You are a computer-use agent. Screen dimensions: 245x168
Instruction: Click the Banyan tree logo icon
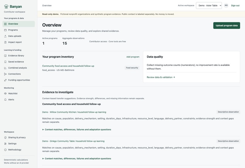[x=6, y=6]
